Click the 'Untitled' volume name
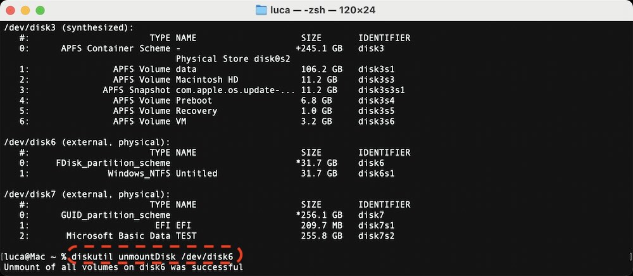This screenshot has width=633, height=276. point(196,173)
